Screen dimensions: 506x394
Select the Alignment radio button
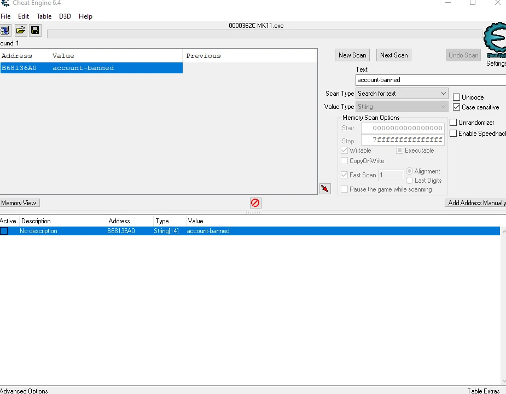[x=410, y=171]
